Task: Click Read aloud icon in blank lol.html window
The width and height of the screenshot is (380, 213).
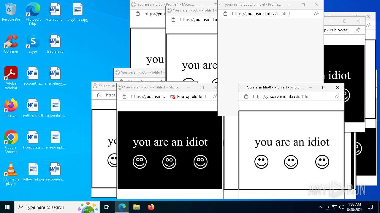Action: point(316,14)
